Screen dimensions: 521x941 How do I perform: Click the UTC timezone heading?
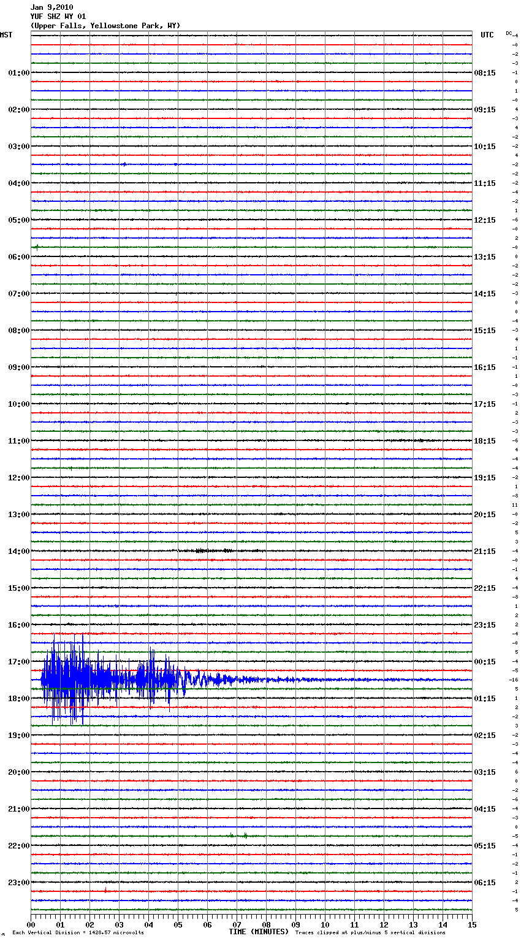pyautogui.click(x=487, y=35)
